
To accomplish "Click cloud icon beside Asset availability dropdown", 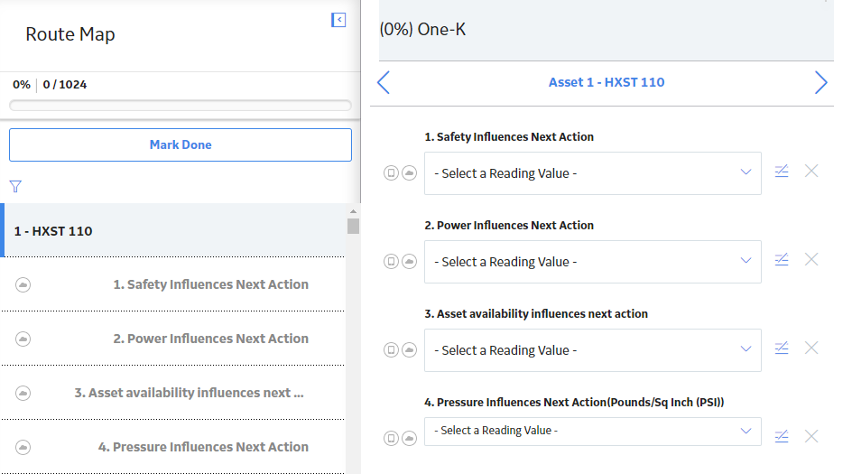I will pos(409,350).
